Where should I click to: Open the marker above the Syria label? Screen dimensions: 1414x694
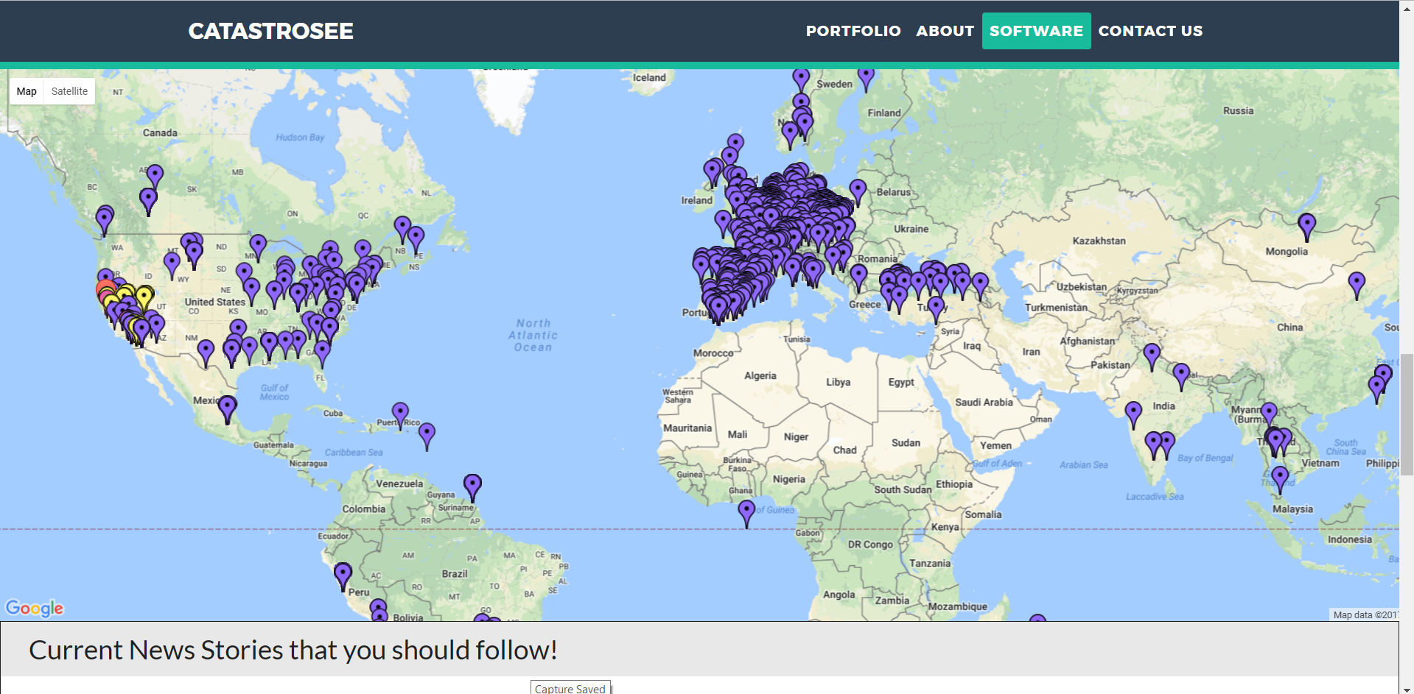936,310
